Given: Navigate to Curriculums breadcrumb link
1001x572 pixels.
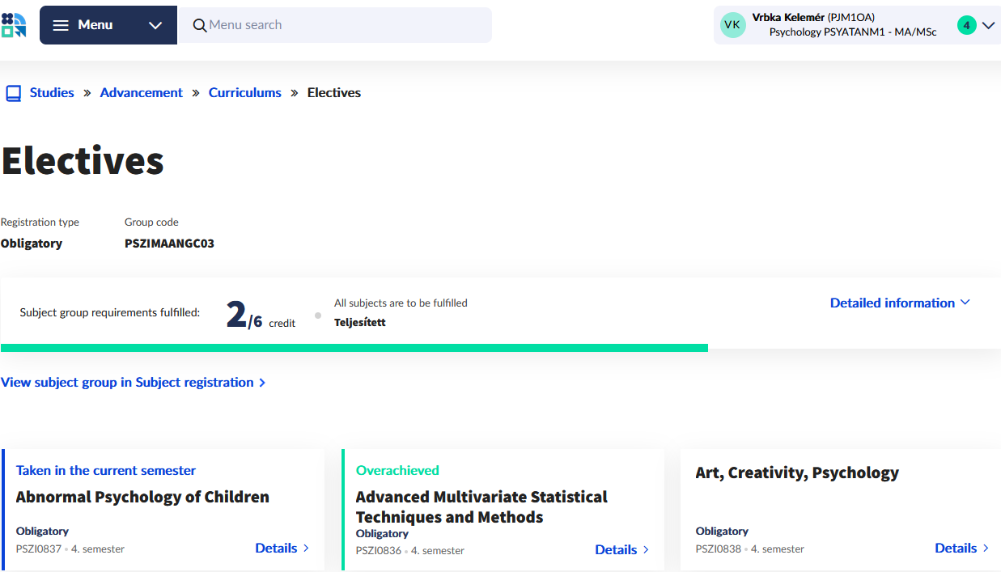Looking at the screenshot, I should coord(244,93).
